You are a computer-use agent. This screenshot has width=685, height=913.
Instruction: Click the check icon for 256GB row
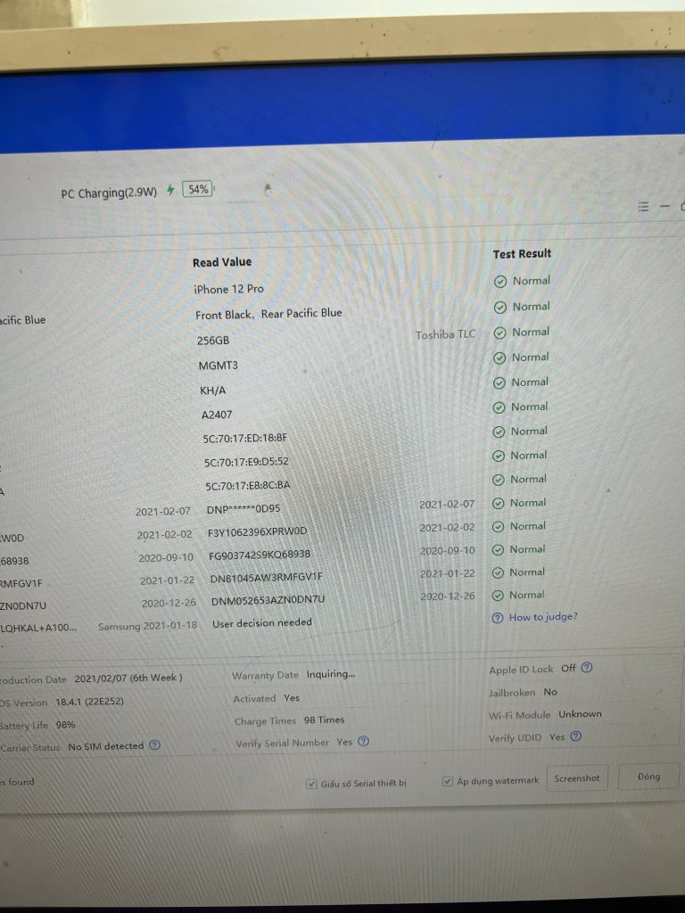coord(499,333)
